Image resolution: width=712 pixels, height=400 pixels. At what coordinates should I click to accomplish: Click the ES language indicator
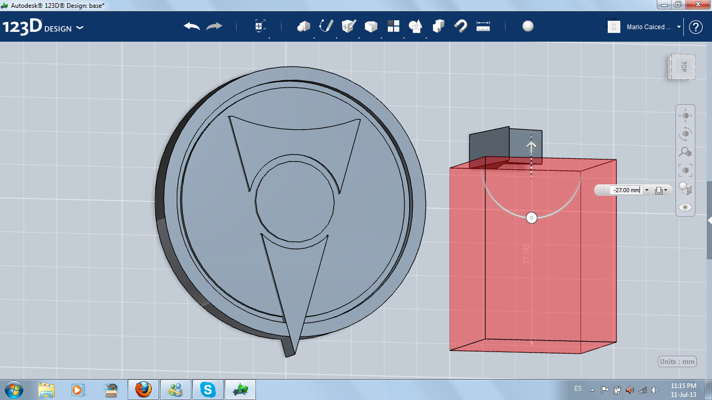click(578, 389)
